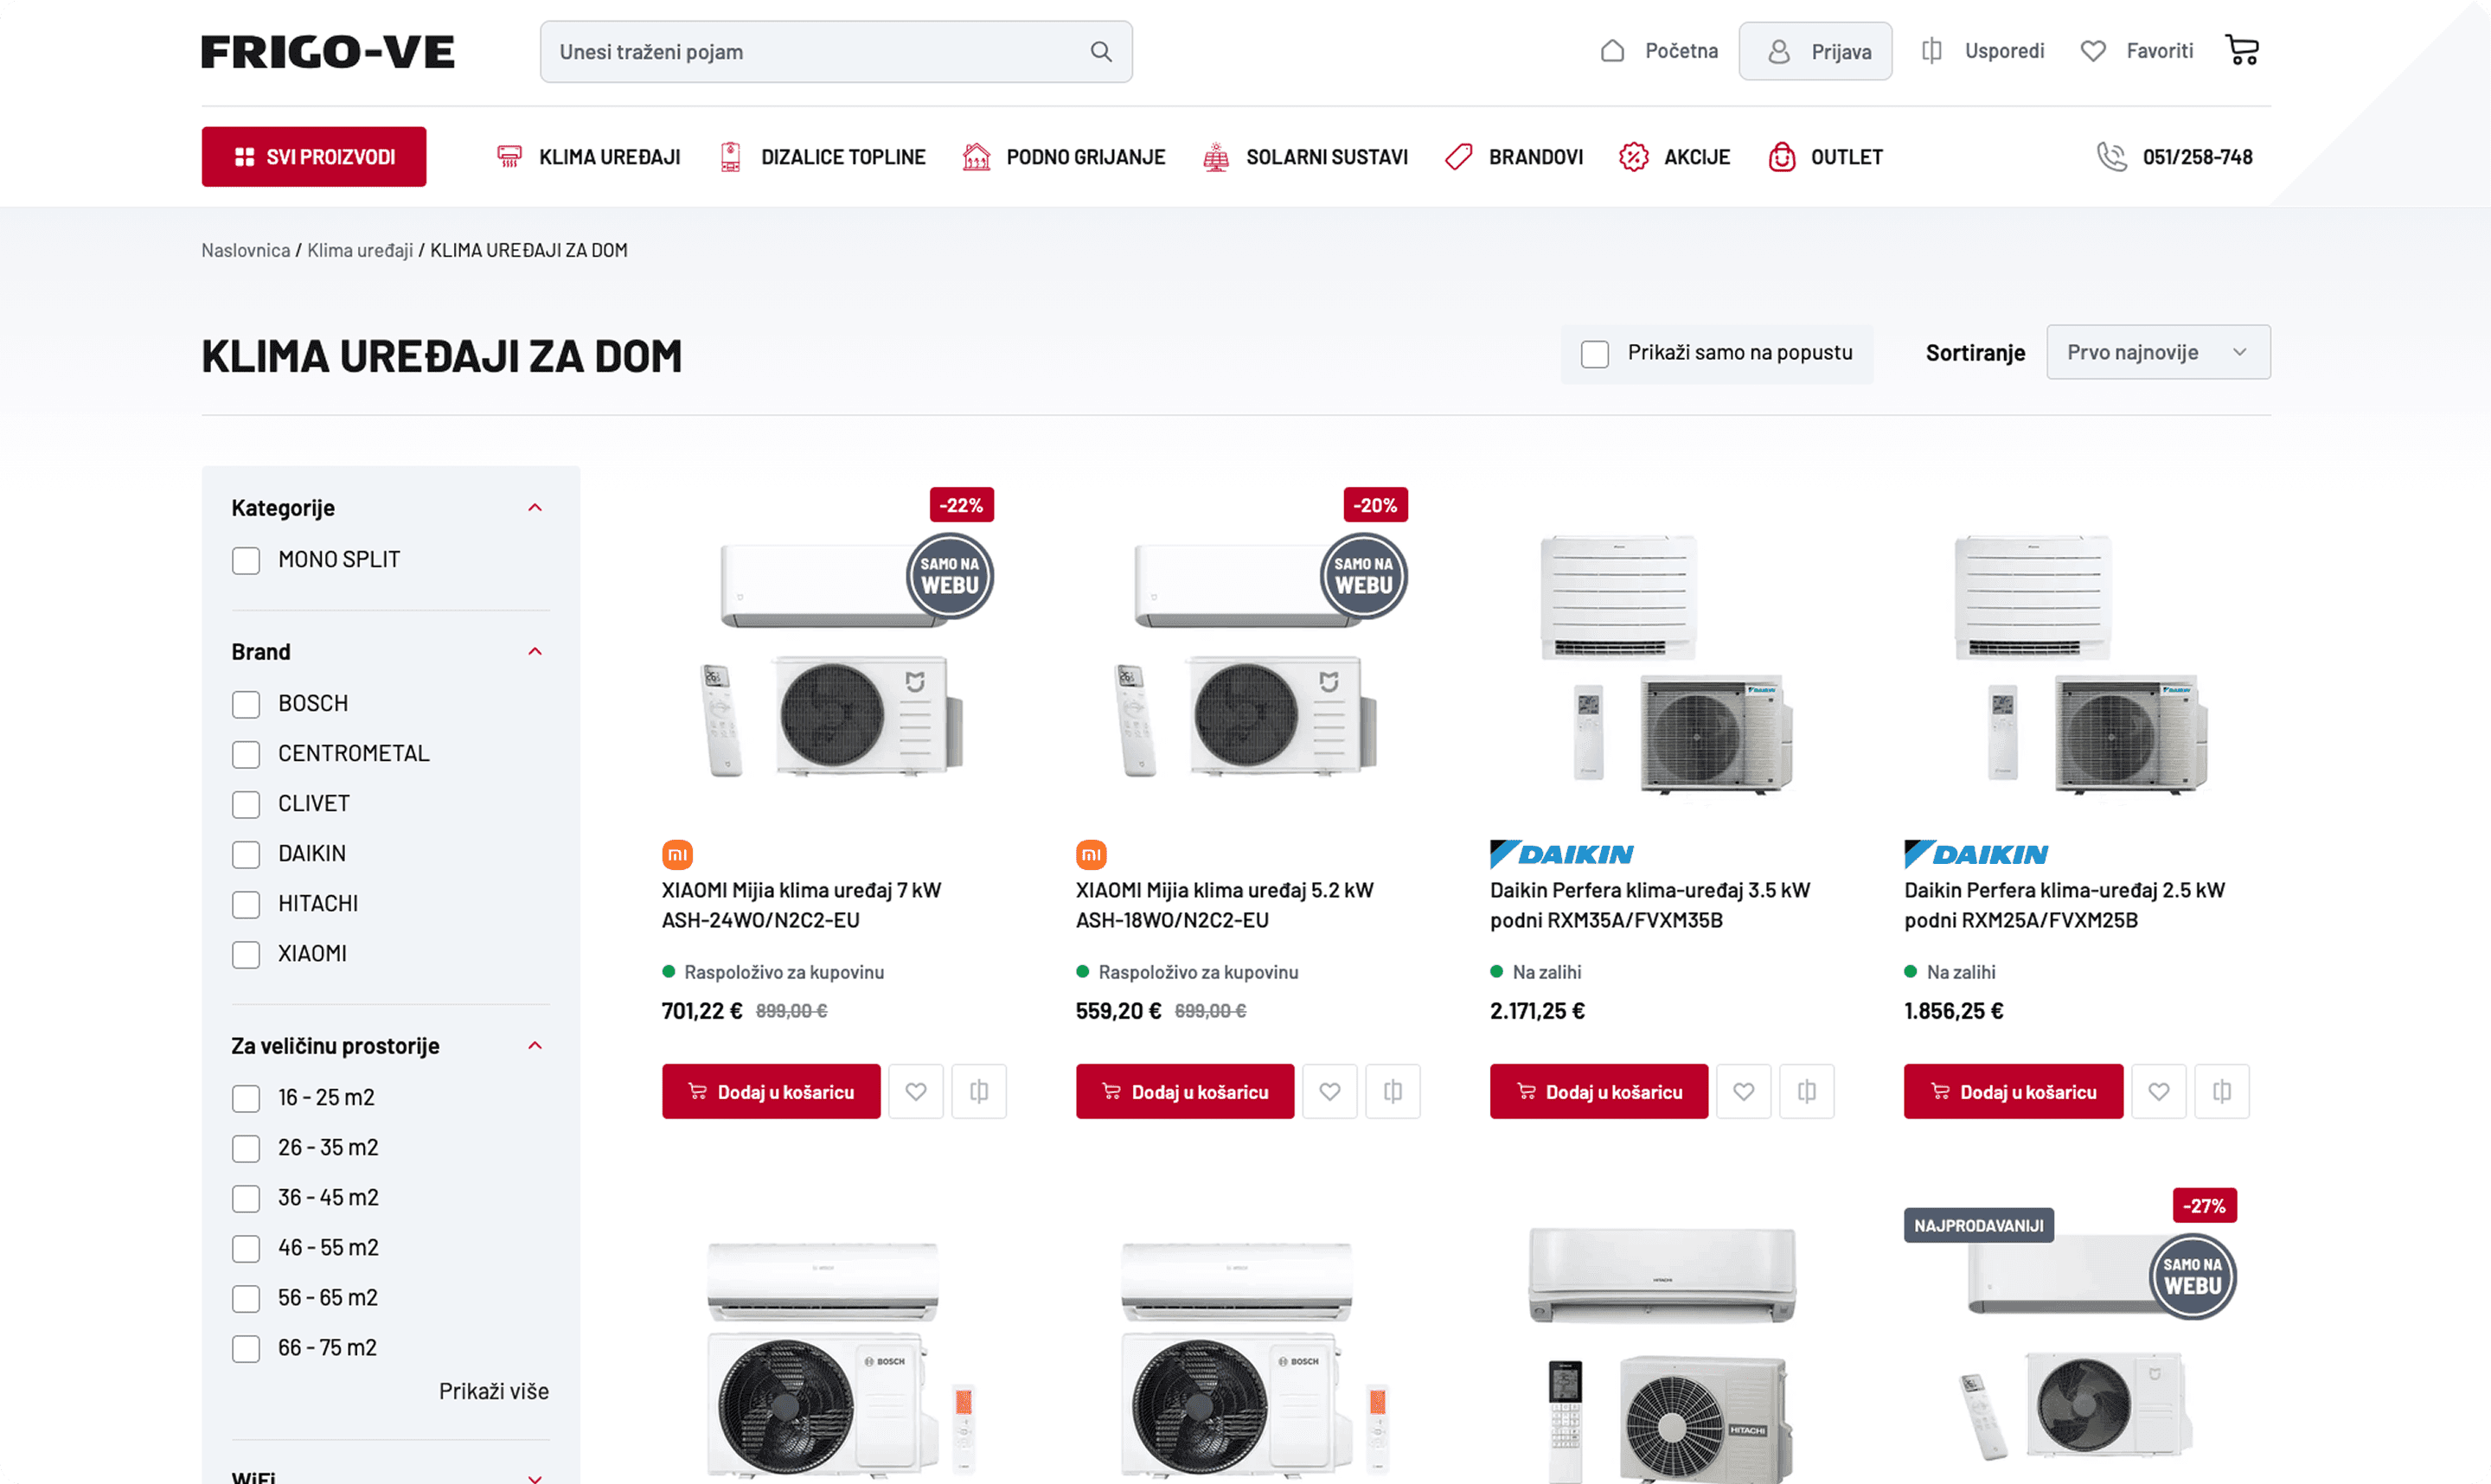Add XIAOMI Mijia 5.2 kW to cart
Viewport: 2491px width, 1484px height.
pos(1185,1091)
